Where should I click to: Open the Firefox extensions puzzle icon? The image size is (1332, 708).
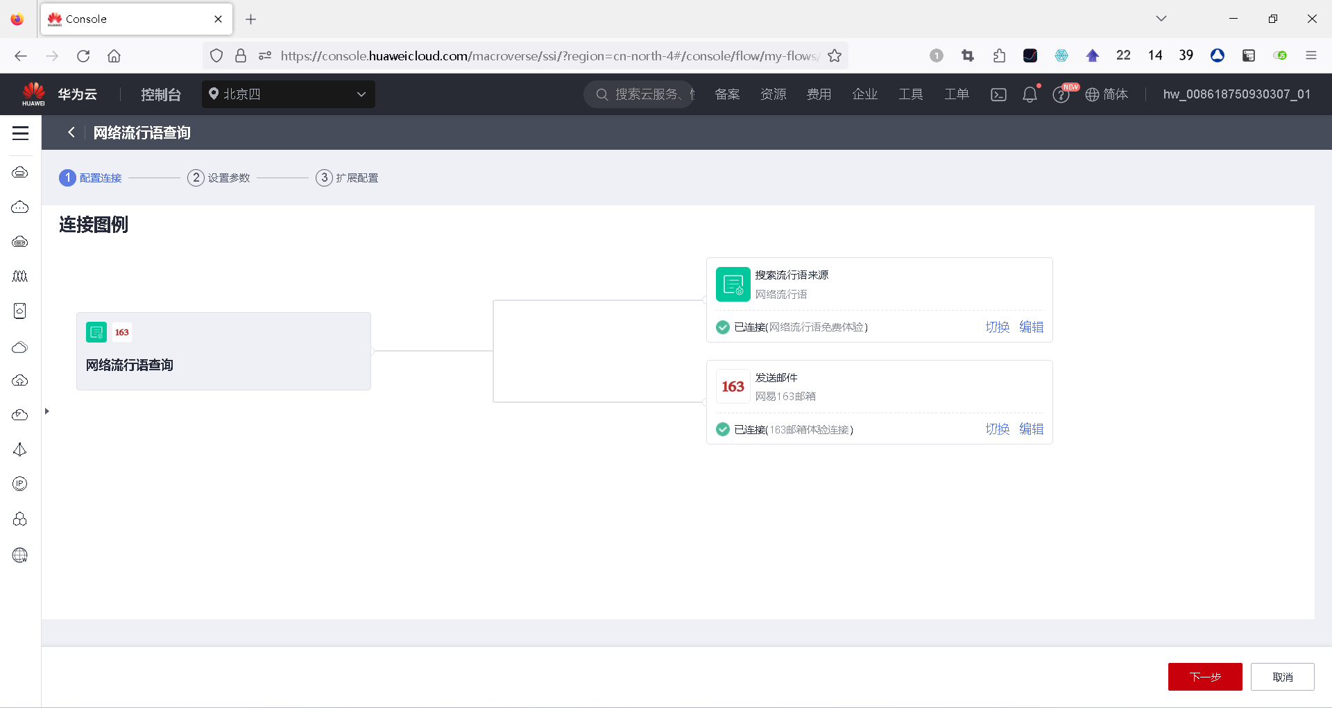tap(999, 55)
